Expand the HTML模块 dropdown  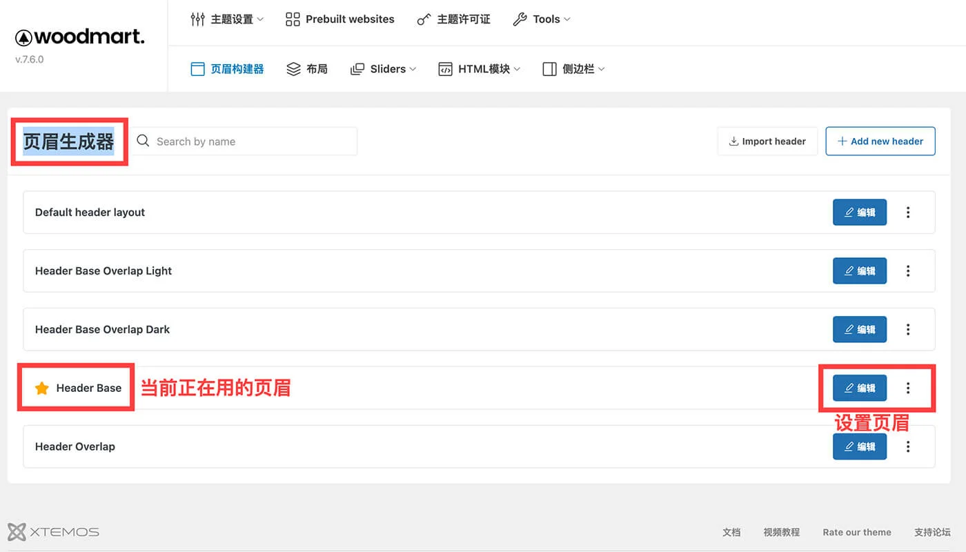pyautogui.click(x=480, y=68)
